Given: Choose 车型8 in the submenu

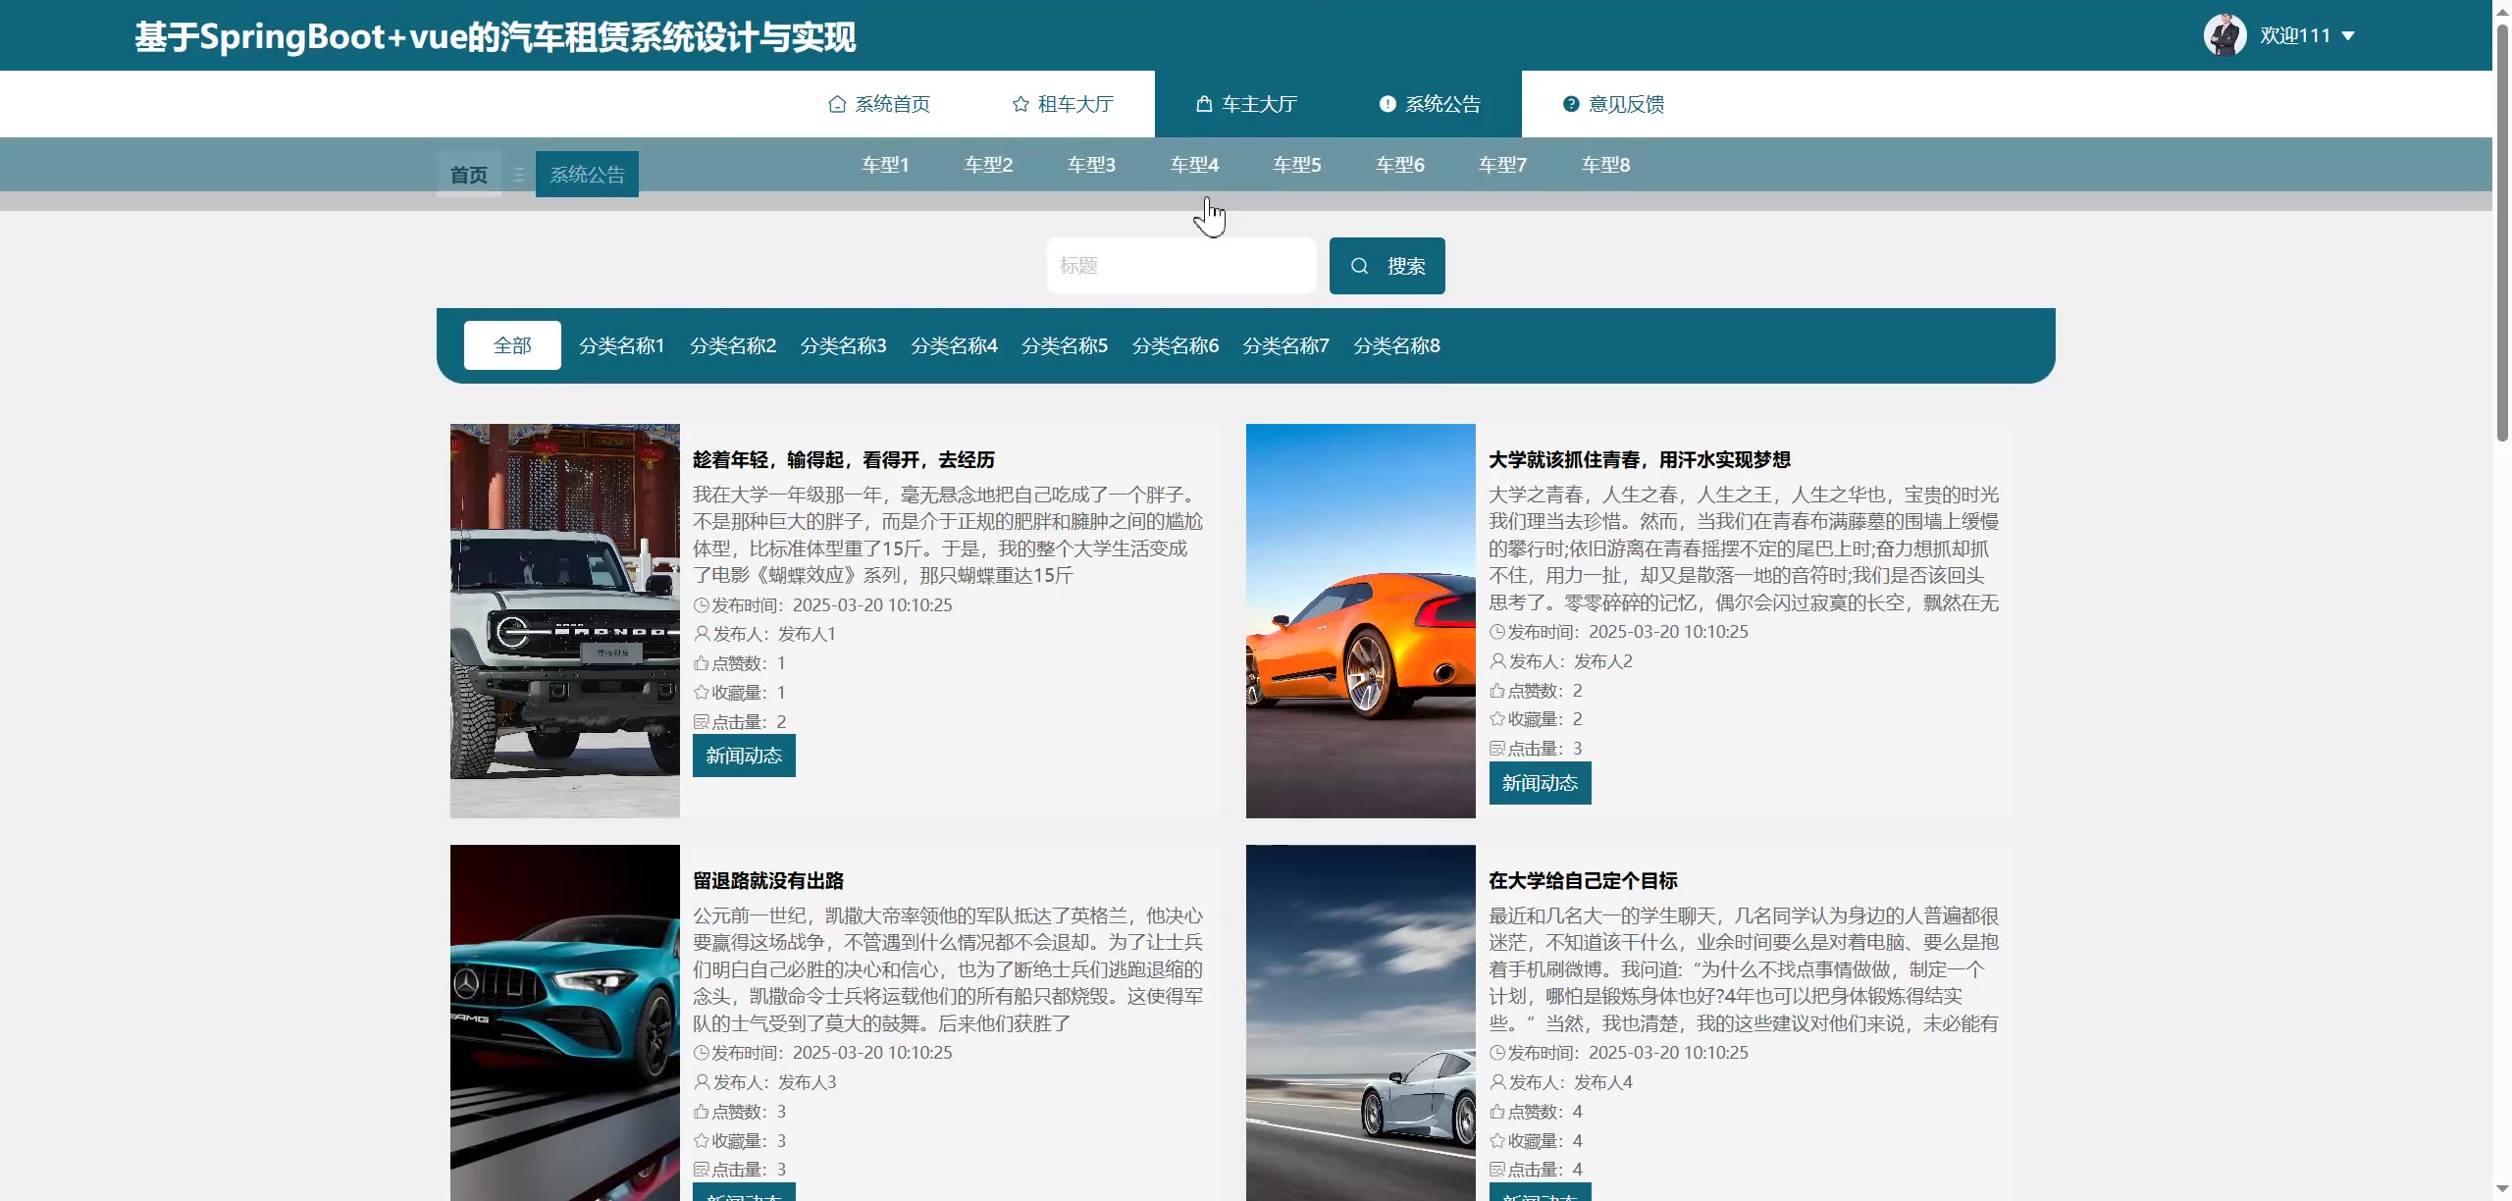Looking at the screenshot, I should [x=1605, y=165].
